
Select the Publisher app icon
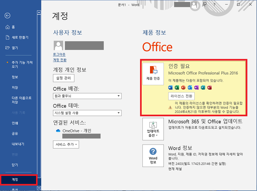(203, 87)
